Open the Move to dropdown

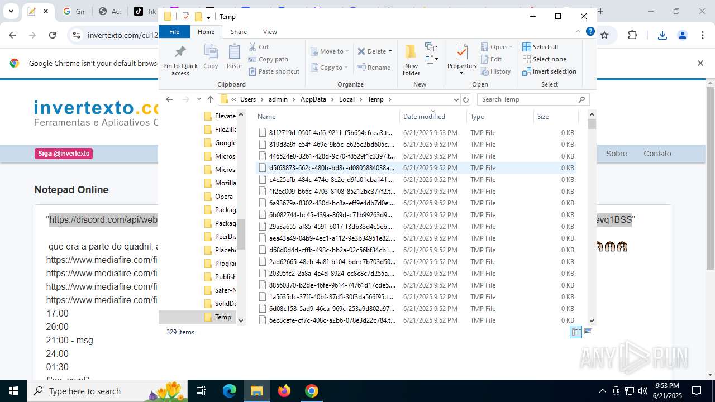(x=330, y=51)
